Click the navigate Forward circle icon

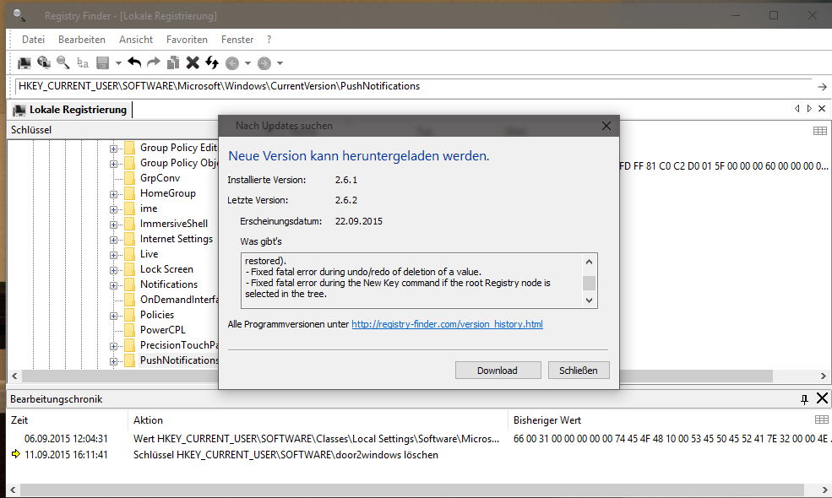coord(264,63)
